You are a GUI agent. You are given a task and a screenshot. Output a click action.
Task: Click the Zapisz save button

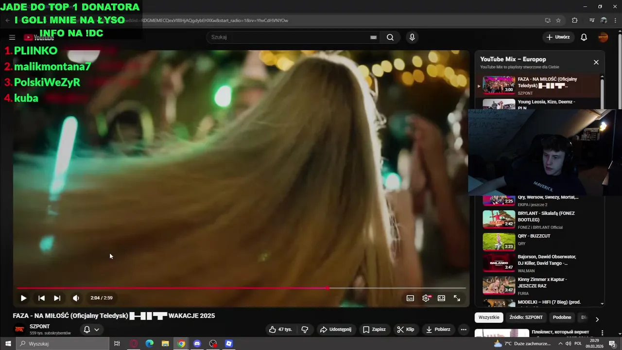(x=374, y=330)
